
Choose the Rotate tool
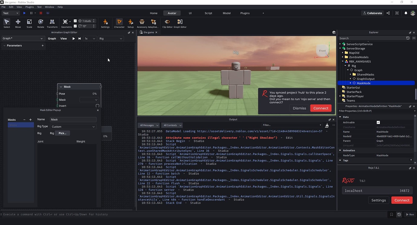pos(40,24)
